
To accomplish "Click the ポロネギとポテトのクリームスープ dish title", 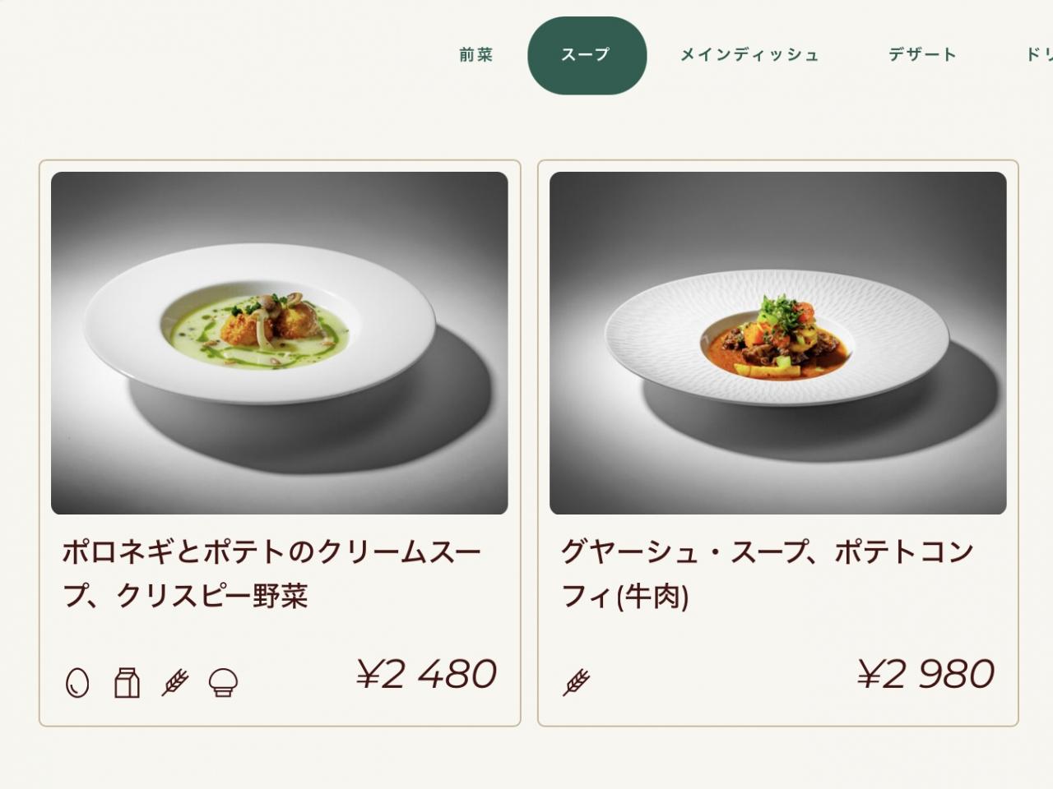I will click(x=271, y=551).
